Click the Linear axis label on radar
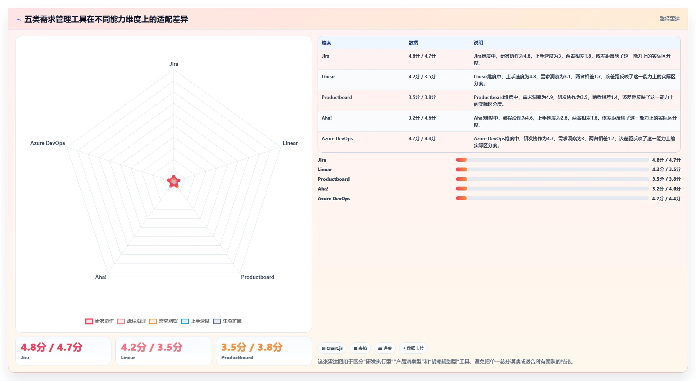This screenshot has height=381, width=696. [x=290, y=143]
